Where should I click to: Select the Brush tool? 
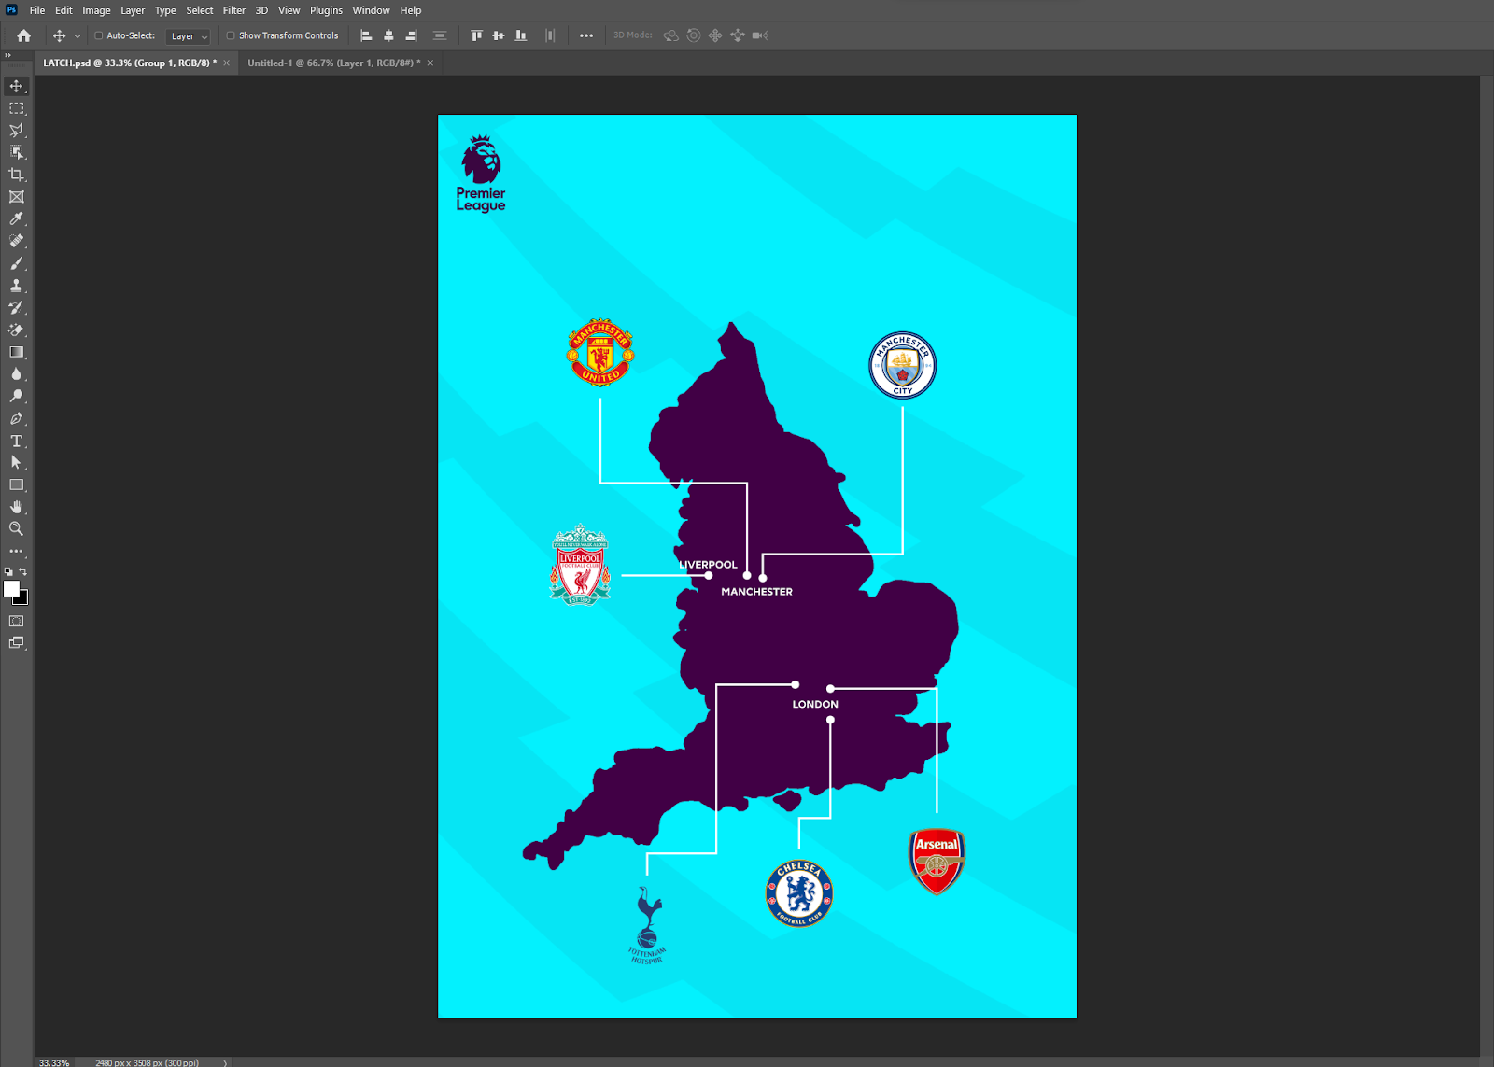click(17, 263)
